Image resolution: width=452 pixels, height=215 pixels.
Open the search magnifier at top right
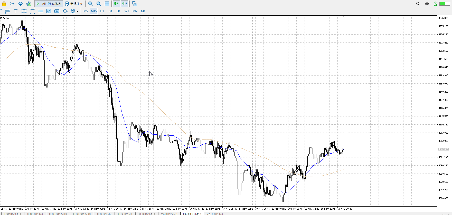tap(418, 4)
